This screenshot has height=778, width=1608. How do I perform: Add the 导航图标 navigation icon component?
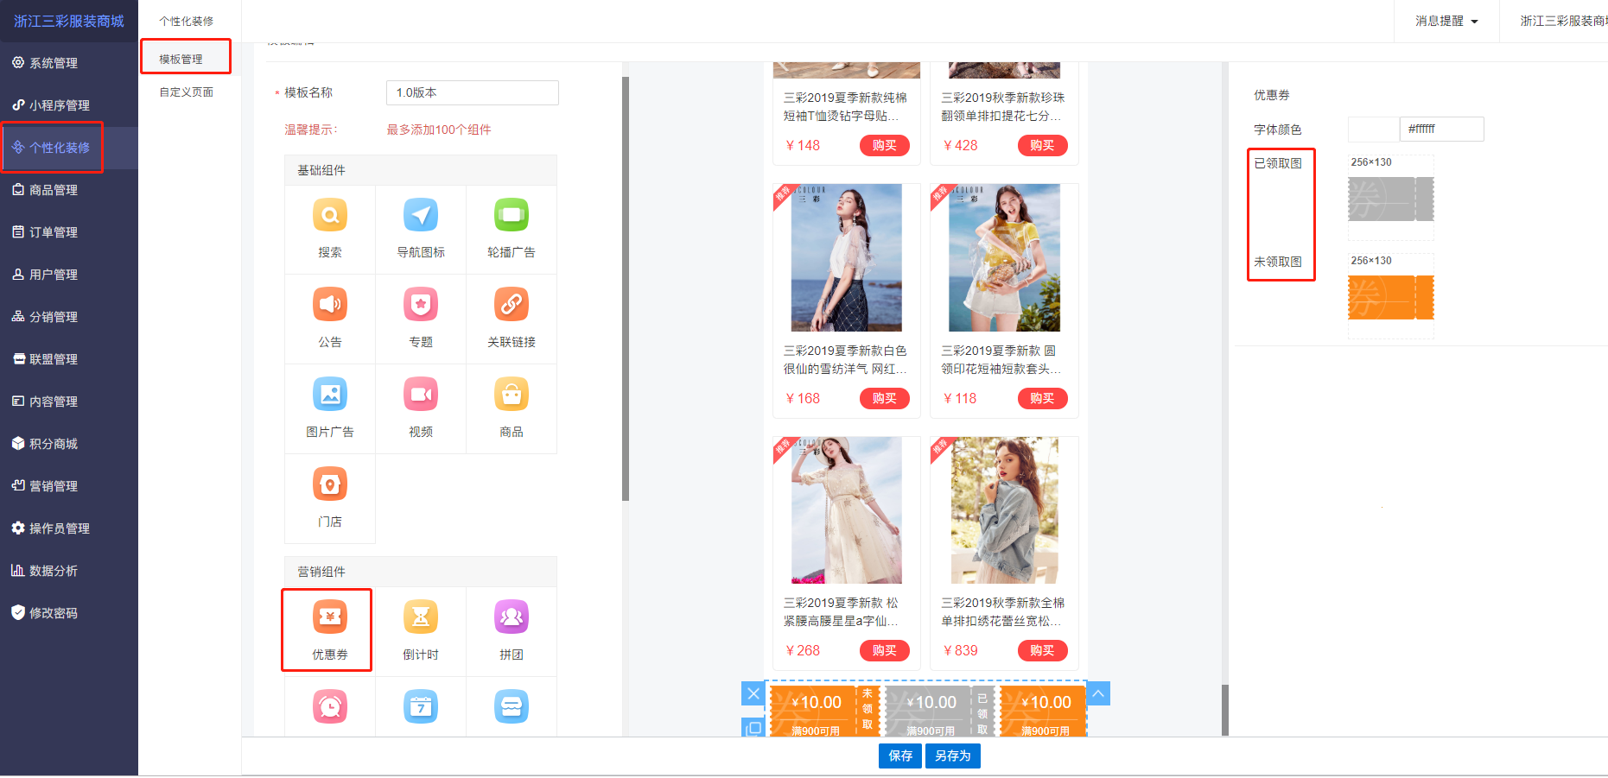(x=421, y=230)
